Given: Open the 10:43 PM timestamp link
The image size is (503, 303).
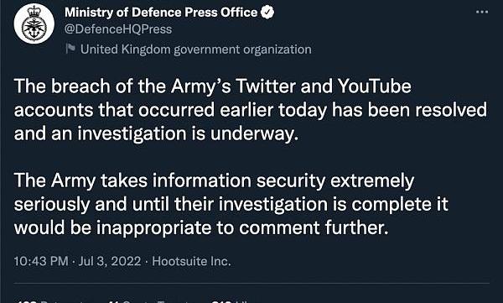Looking at the screenshot, I should [41, 261].
